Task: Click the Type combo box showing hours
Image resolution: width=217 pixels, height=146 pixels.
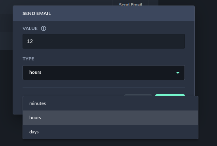Action: coord(104,73)
